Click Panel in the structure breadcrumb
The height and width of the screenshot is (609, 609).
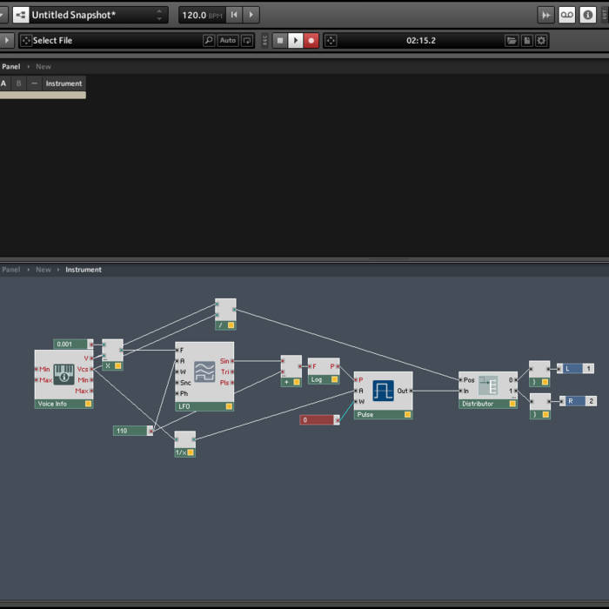(10, 270)
